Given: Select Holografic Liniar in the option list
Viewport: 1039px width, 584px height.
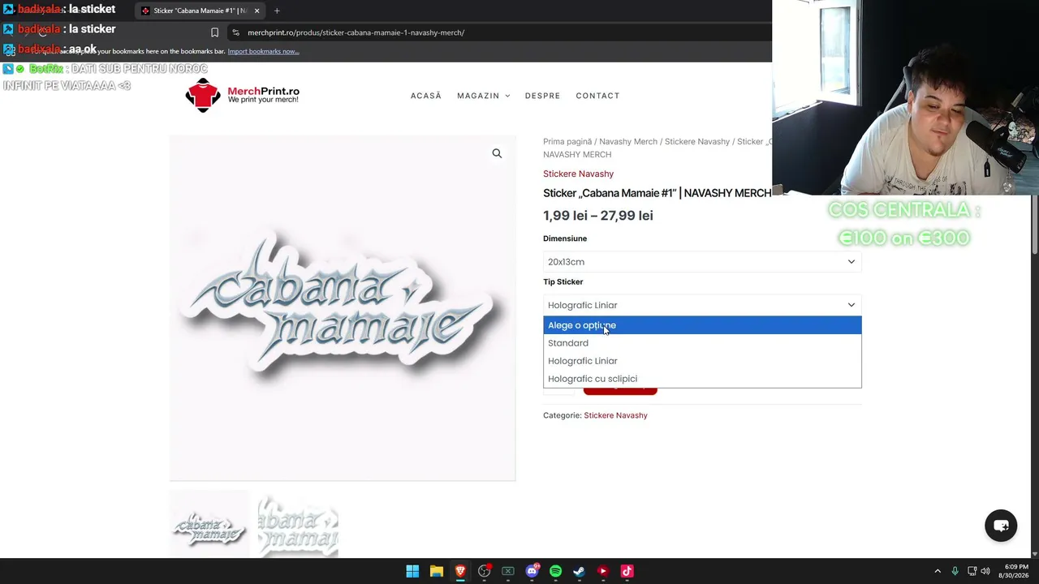Looking at the screenshot, I should point(702,361).
